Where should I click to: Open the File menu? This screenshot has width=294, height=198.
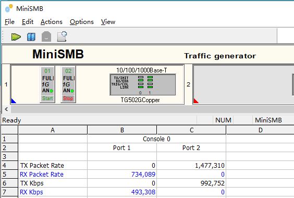click(9, 22)
